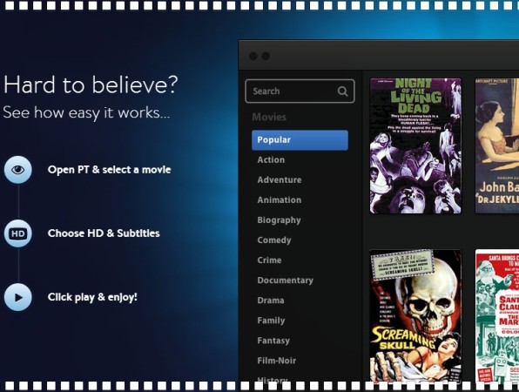Open the Crime genre
519x392 pixels.
pyautogui.click(x=269, y=260)
